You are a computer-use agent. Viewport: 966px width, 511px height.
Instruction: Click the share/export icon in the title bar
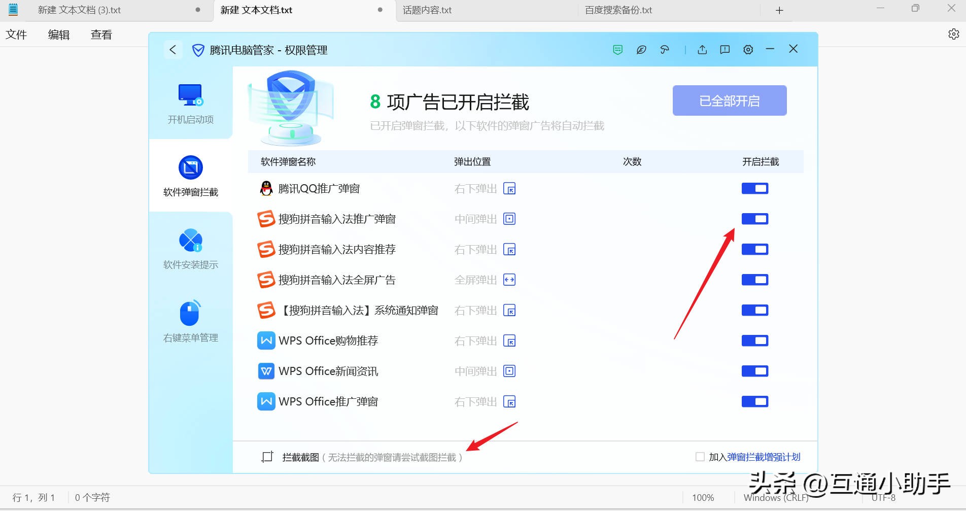[x=702, y=50]
